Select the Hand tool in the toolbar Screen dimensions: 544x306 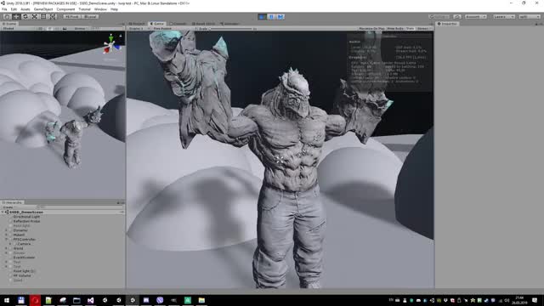(7, 17)
